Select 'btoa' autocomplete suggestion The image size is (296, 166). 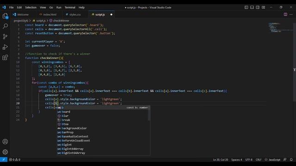103,124
